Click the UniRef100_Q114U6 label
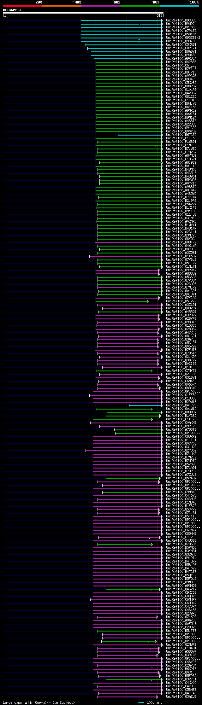The image size is (202, 705). click(181, 215)
